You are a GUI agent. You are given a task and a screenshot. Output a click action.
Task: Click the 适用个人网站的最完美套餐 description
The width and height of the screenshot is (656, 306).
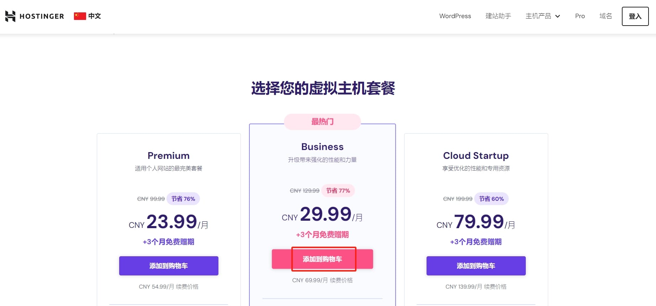click(169, 168)
